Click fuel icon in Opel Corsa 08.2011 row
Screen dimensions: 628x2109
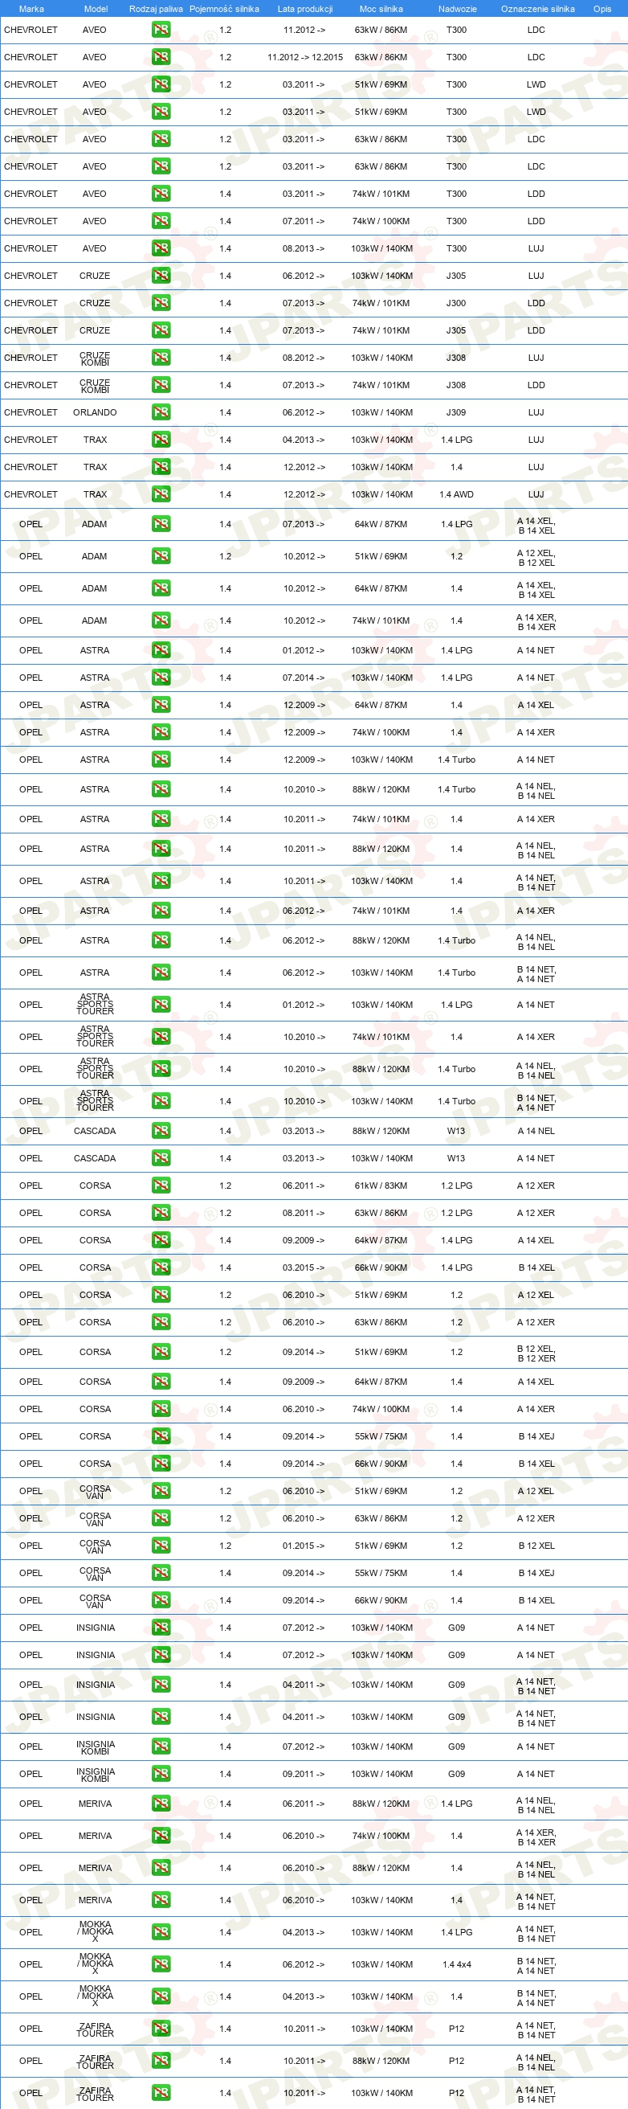pyautogui.click(x=161, y=1213)
